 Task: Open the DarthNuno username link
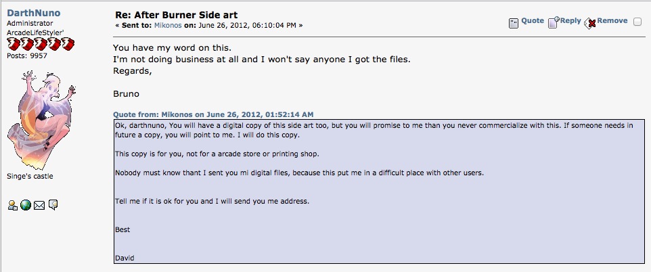(x=34, y=14)
